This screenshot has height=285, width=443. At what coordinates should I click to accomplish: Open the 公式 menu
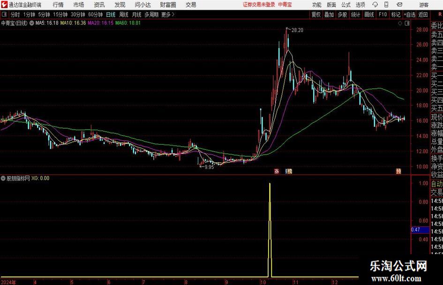tap(346, 5)
